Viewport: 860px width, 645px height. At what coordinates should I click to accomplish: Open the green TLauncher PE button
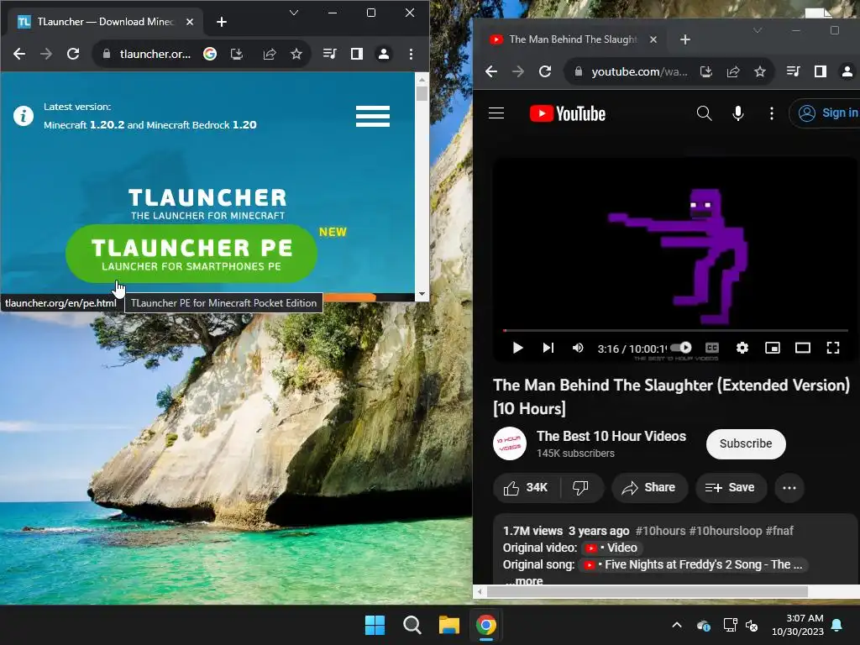click(x=191, y=254)
